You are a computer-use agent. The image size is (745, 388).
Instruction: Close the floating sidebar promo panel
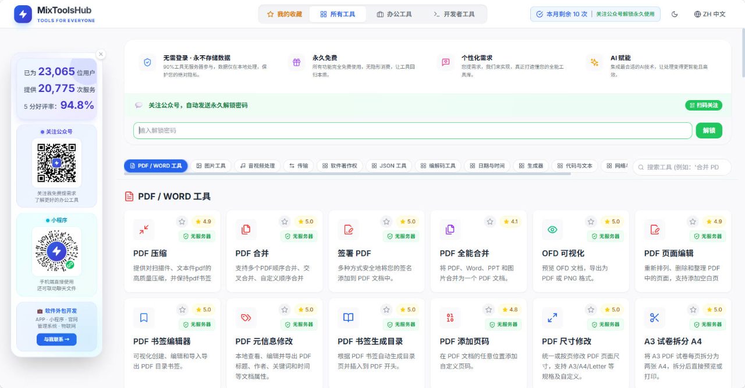click(x=101, y=54)
